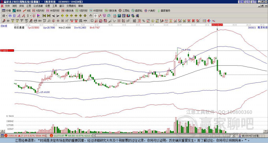Open the 窗口 menu

(62, 6)
